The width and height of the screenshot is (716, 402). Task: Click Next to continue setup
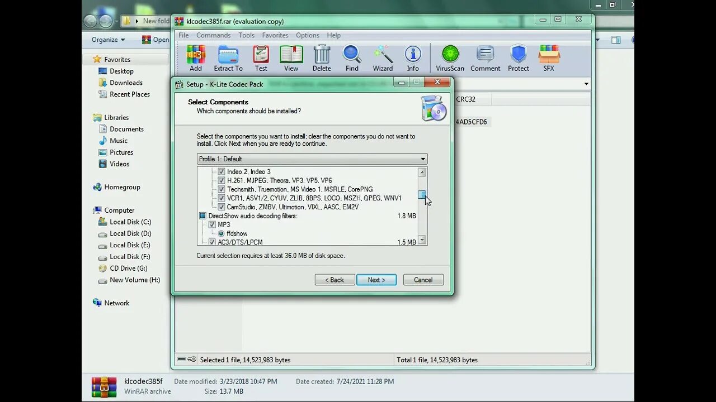tap(376, 280)
